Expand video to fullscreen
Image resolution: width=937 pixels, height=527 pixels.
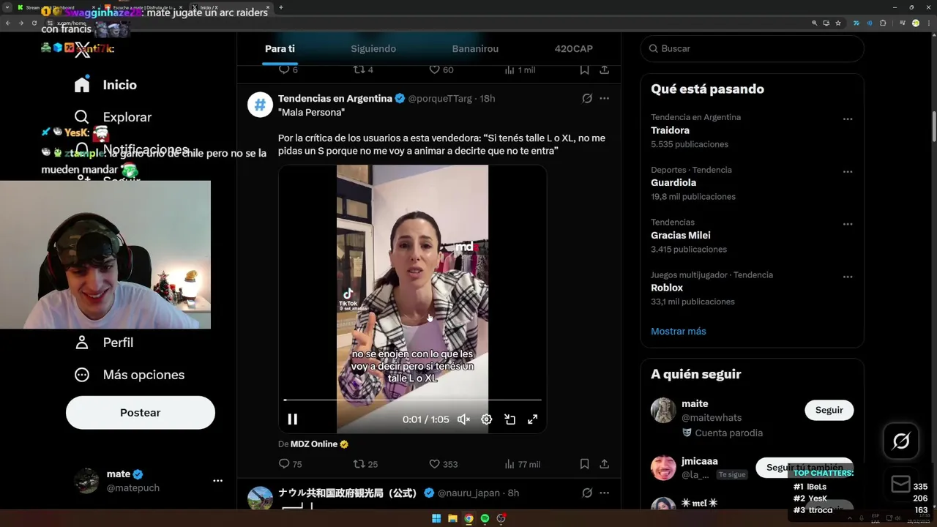[533, 419]
